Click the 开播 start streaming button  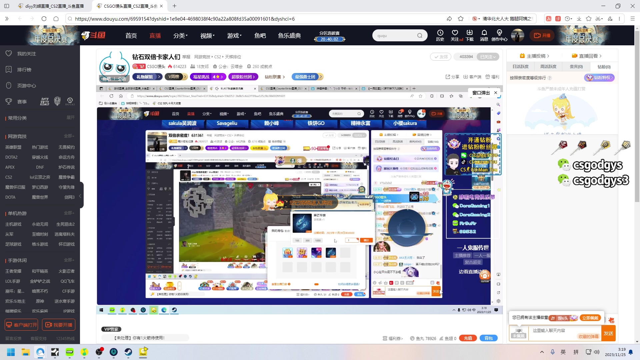pyautogui.click(x=542, y=36)
